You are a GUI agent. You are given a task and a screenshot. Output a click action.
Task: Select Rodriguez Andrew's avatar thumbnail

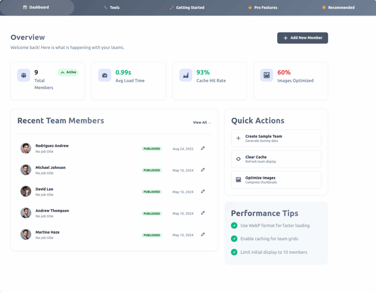pos(26,148)
